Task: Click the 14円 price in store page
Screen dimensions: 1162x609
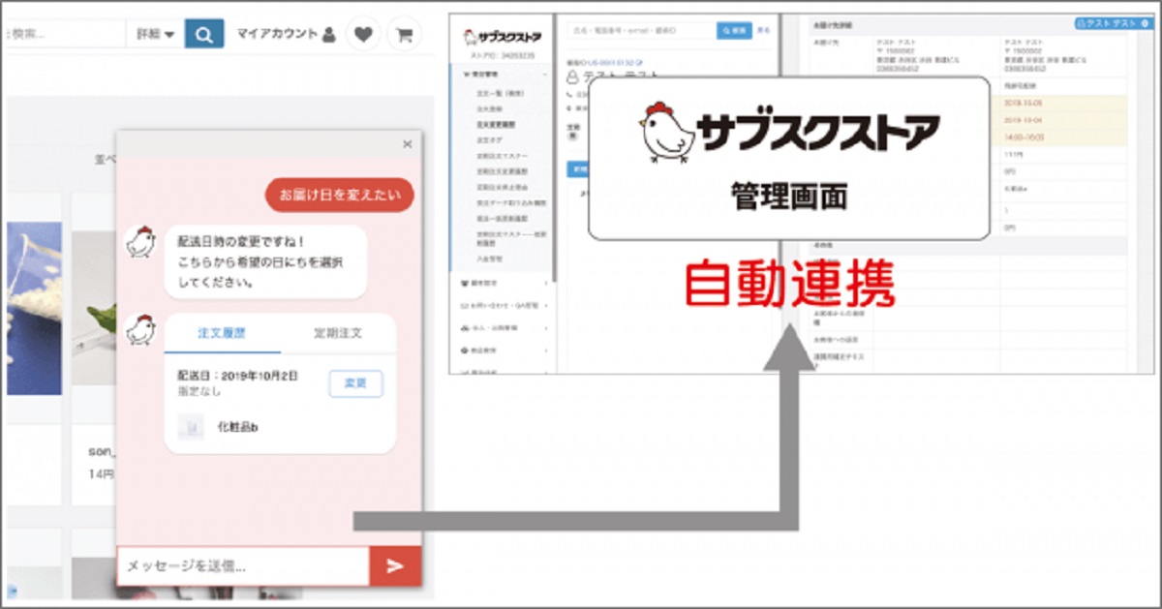Action: click(x=102, y=474)
